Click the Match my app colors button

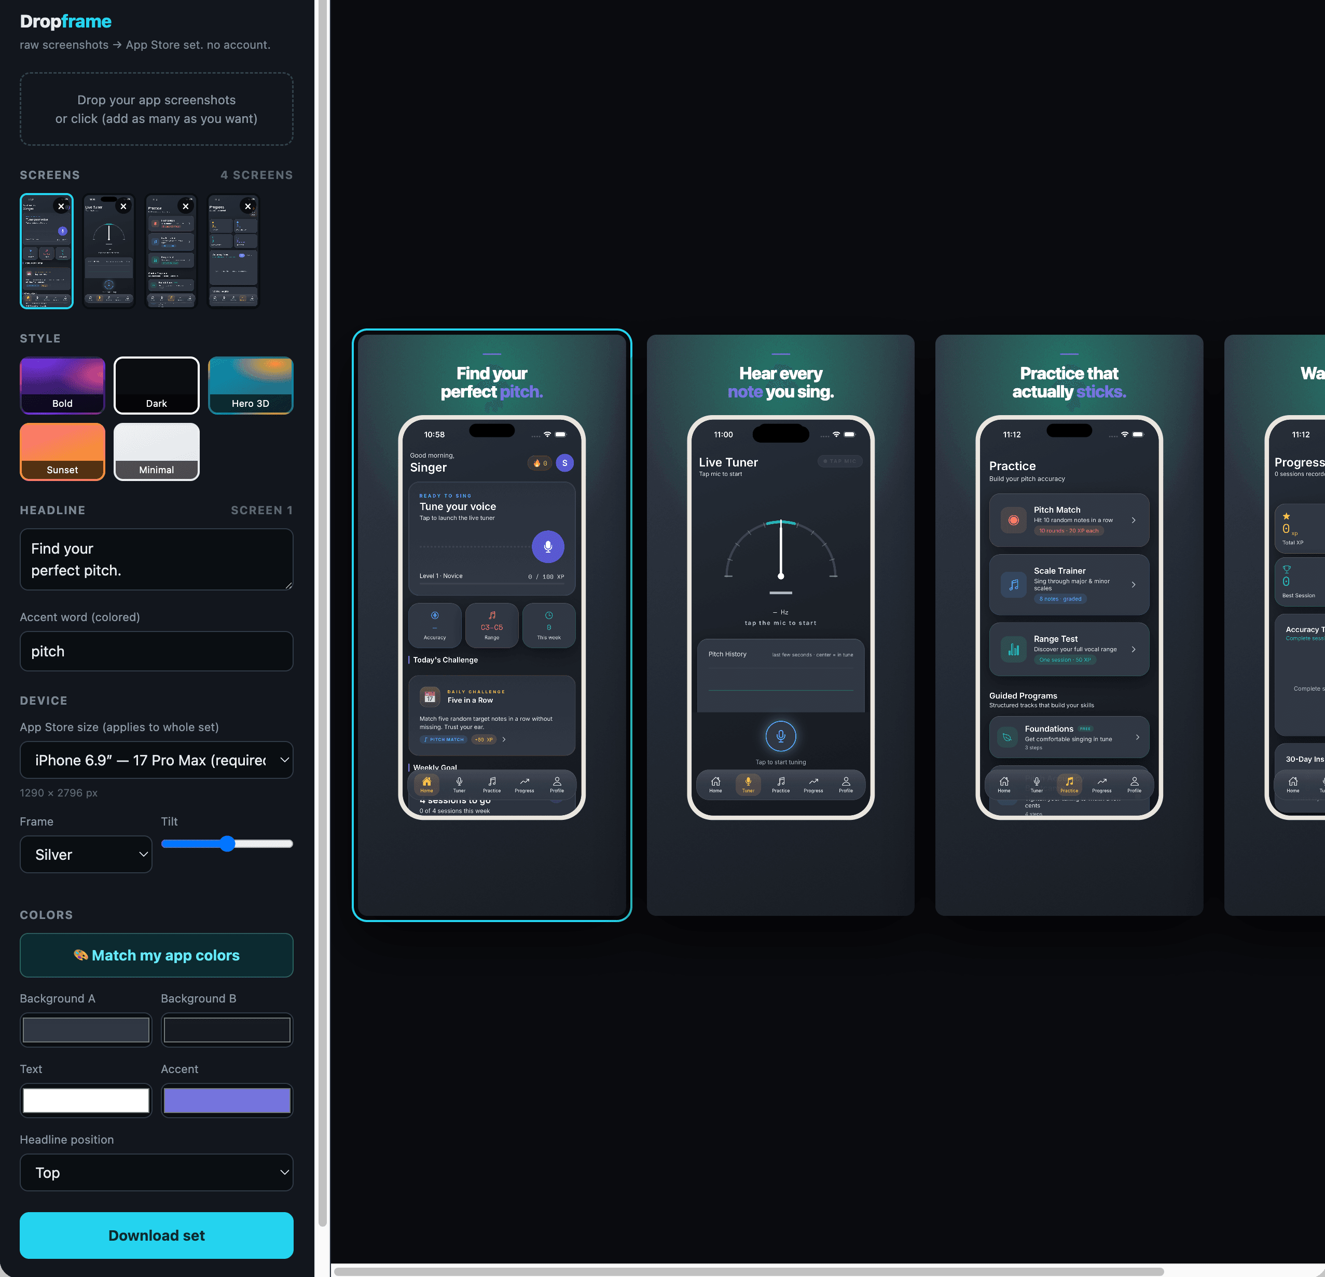[156, 955]
